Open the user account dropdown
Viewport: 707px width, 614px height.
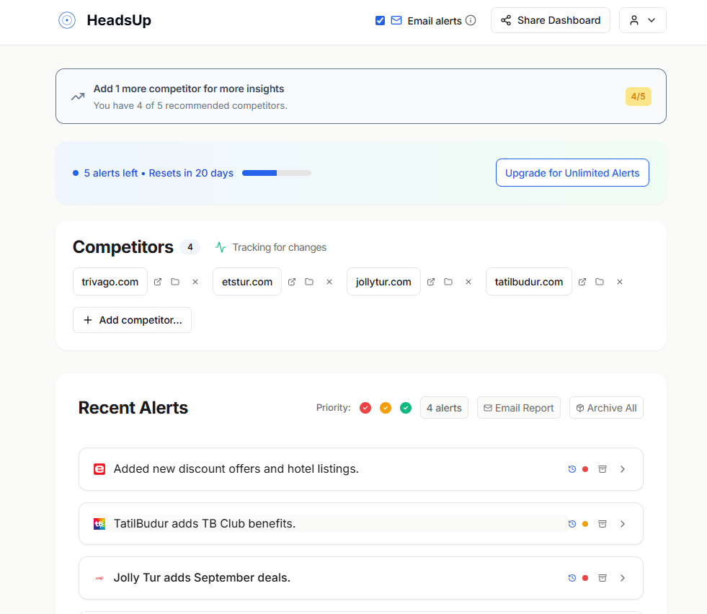[x=643, y=20]
